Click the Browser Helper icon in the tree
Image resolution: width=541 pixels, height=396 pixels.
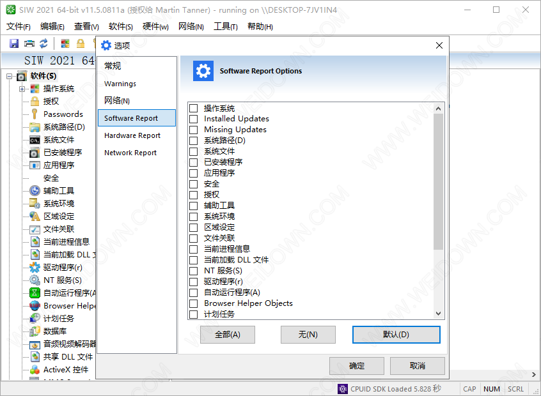pos(35,305)
